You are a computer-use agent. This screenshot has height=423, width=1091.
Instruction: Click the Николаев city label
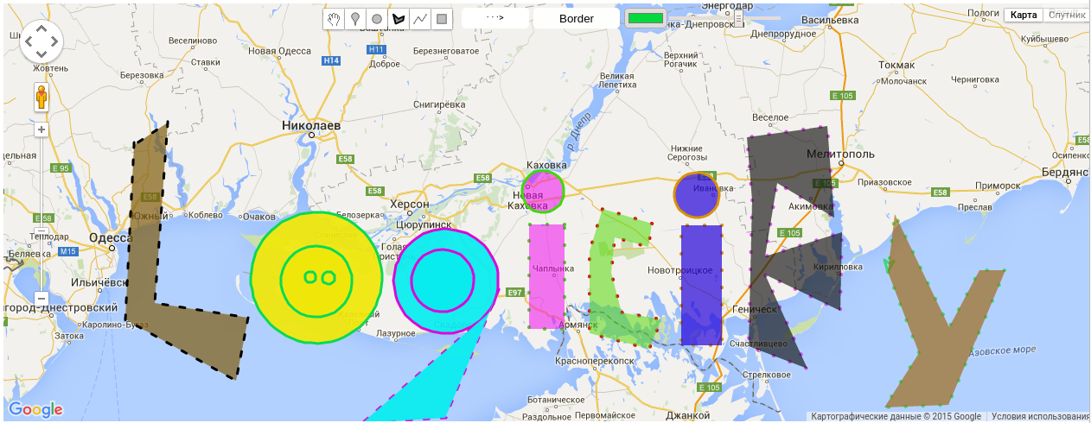coord(312,125)
